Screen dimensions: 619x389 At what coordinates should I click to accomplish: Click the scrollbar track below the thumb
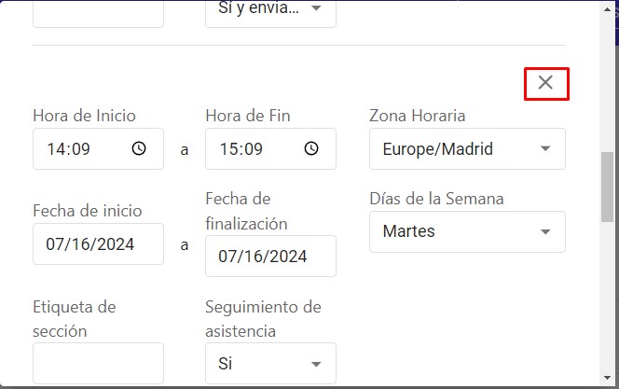(607, 297)
